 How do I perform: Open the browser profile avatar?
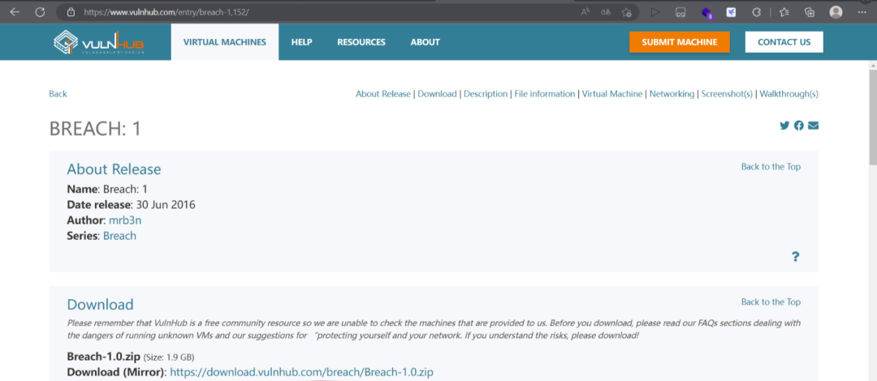click(836, 11)
